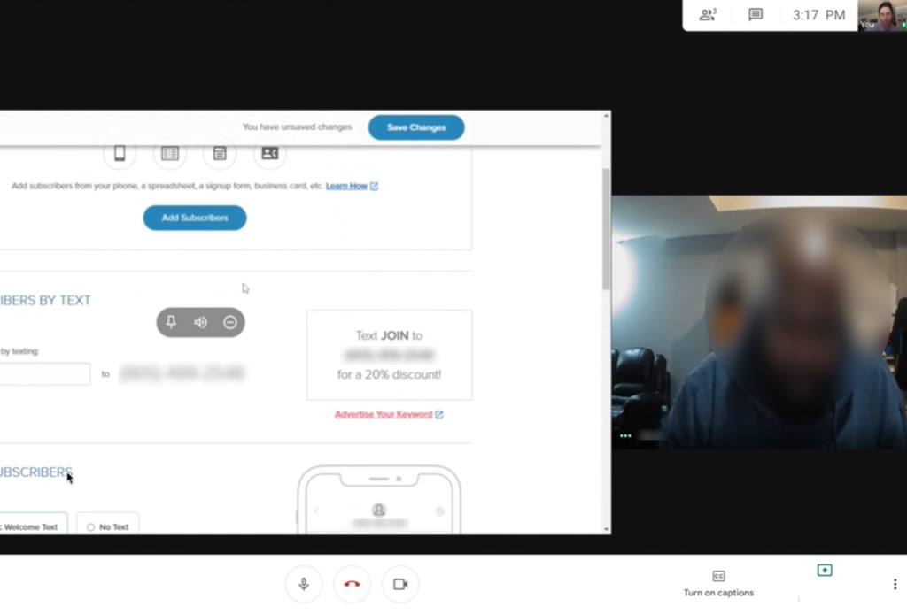Click the keyword text input field
The width and height of the screenshot is (907, 614).
[x=44, y=374]
